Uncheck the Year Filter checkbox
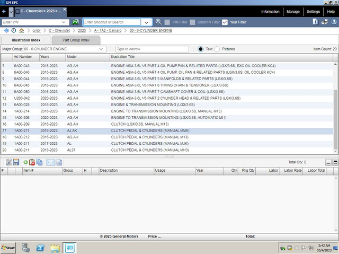The image size is (339, 254). pyautogui.click(x=225, y=22)
